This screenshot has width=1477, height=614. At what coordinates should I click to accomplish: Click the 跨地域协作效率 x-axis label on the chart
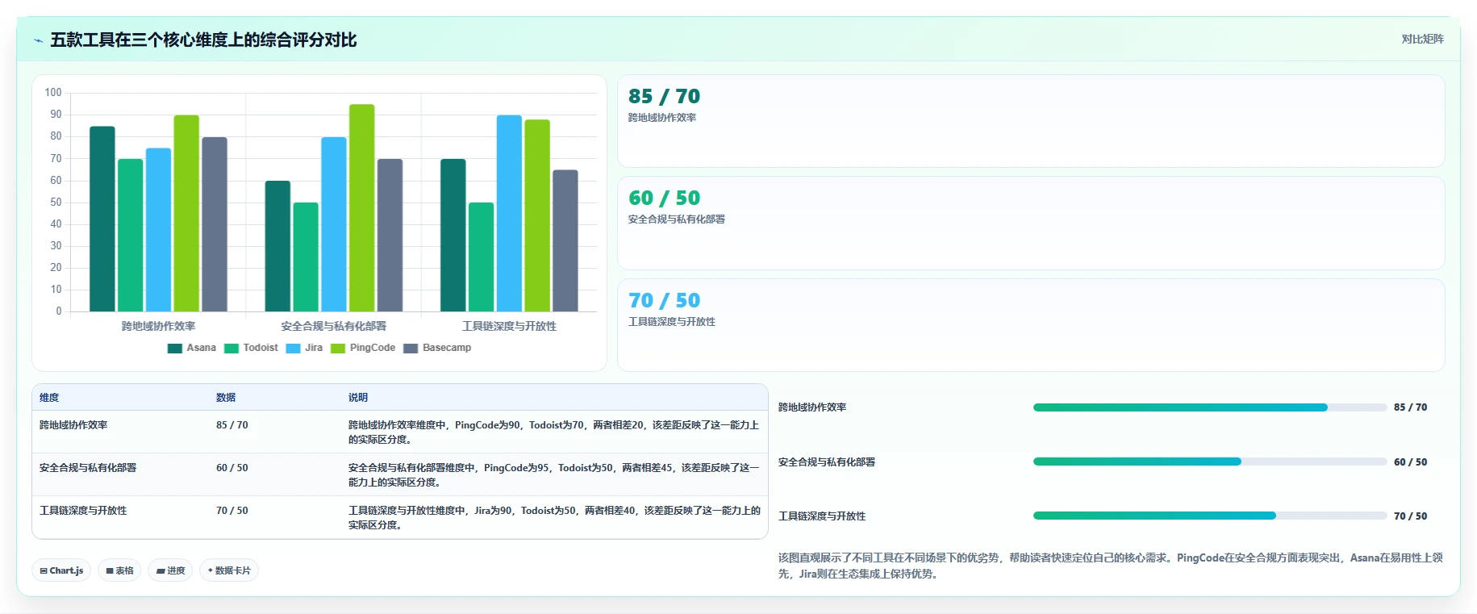pos(159,326)
